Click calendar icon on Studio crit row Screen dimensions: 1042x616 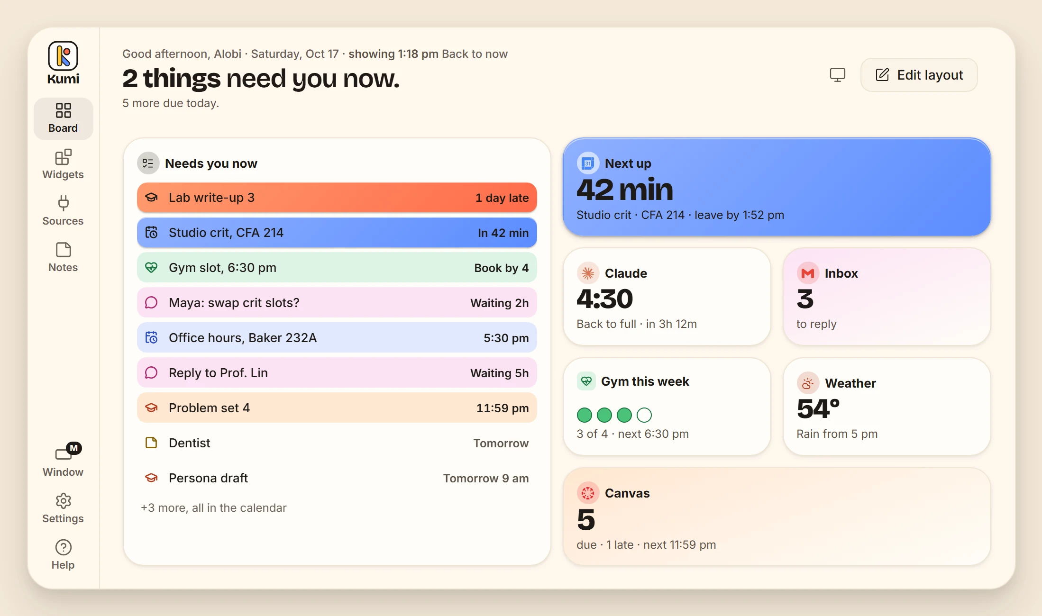[151, 233]
